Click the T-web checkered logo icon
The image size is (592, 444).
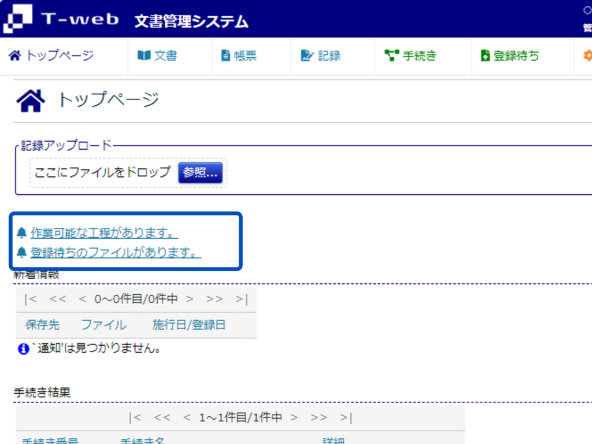(x=17, y=19)
